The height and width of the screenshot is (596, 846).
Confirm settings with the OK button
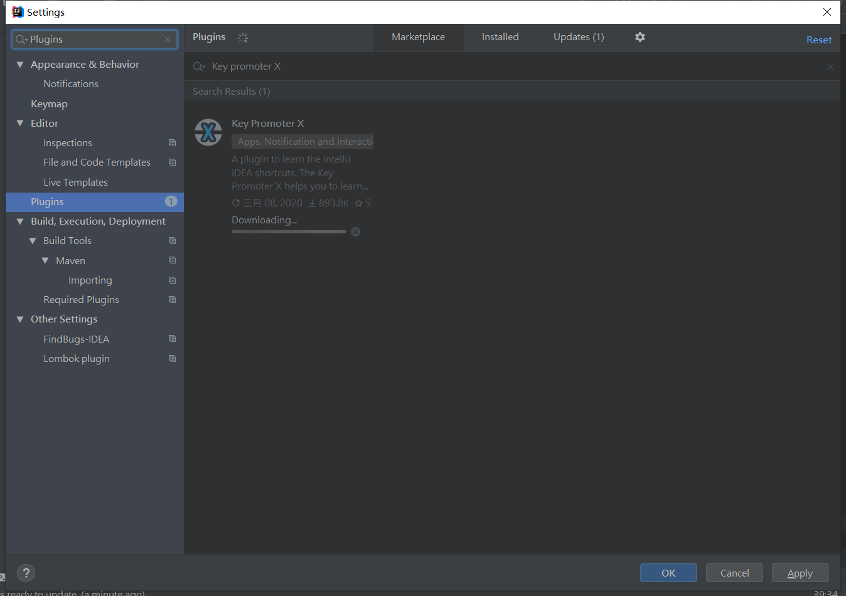coord(668,573)
